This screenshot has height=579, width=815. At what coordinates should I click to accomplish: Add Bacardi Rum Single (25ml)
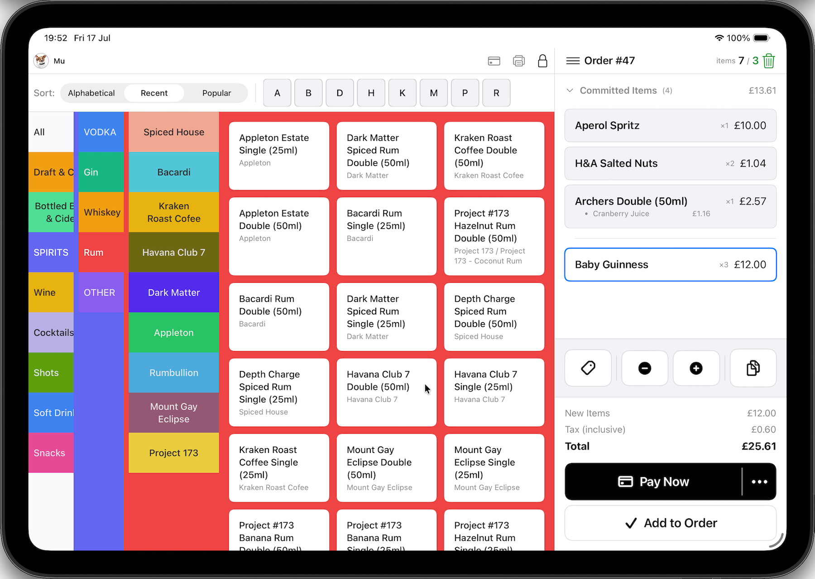(x=387, y=236)
